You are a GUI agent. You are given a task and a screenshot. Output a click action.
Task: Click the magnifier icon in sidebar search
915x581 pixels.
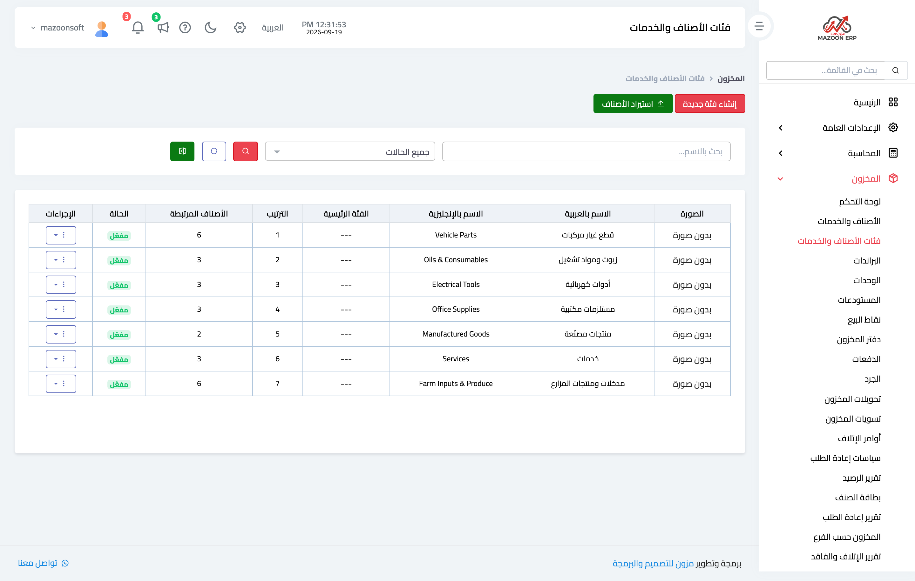896,70
